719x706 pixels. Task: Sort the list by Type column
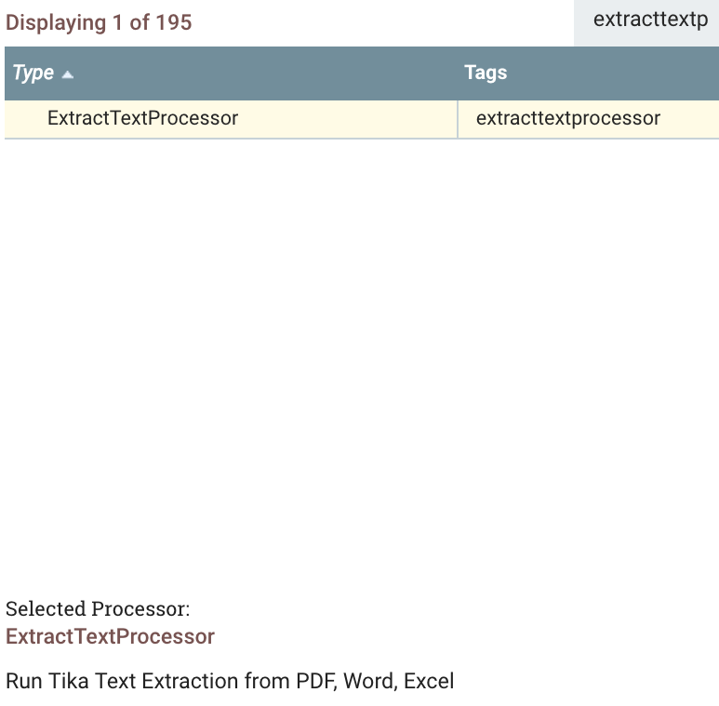click(33, 73)
